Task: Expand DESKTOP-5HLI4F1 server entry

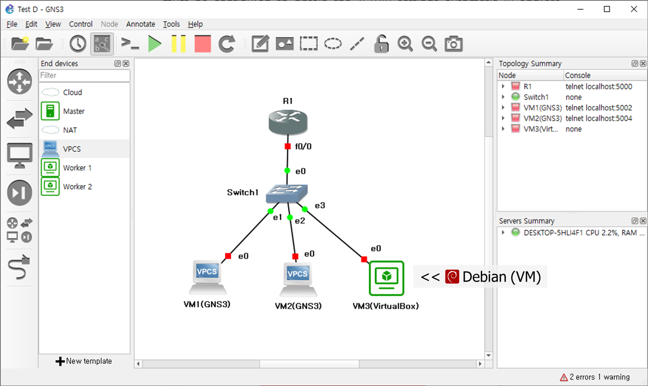Action: 503,232
